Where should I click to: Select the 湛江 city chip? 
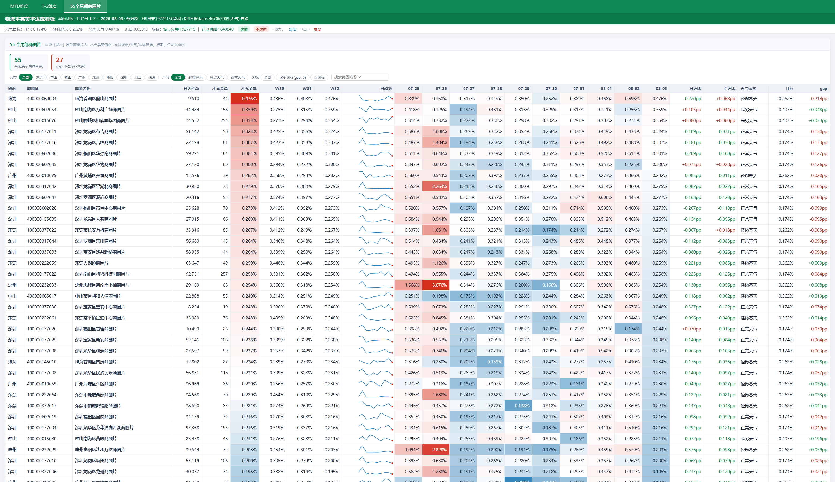[x=138, y=77]
